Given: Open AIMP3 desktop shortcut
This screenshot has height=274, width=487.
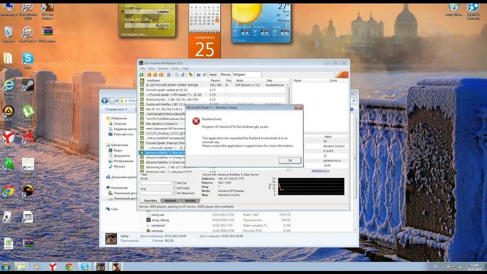Looking at the screenshot, I should click(8, 113).
